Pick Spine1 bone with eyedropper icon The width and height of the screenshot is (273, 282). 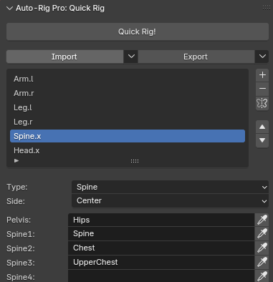pyautogui.click(x=262, y=233)
